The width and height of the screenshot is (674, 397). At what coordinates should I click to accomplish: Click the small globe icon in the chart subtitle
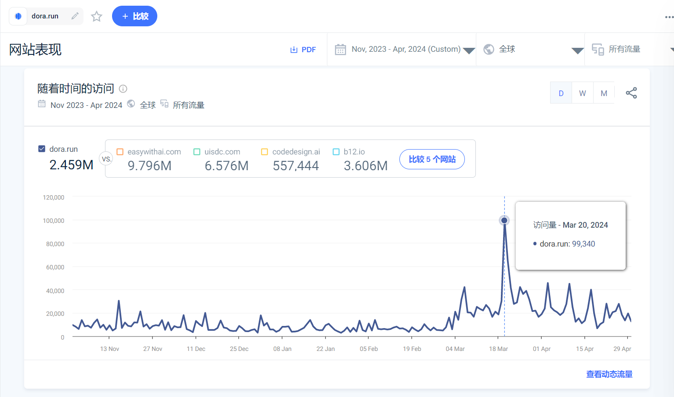(x=131, y=104)
